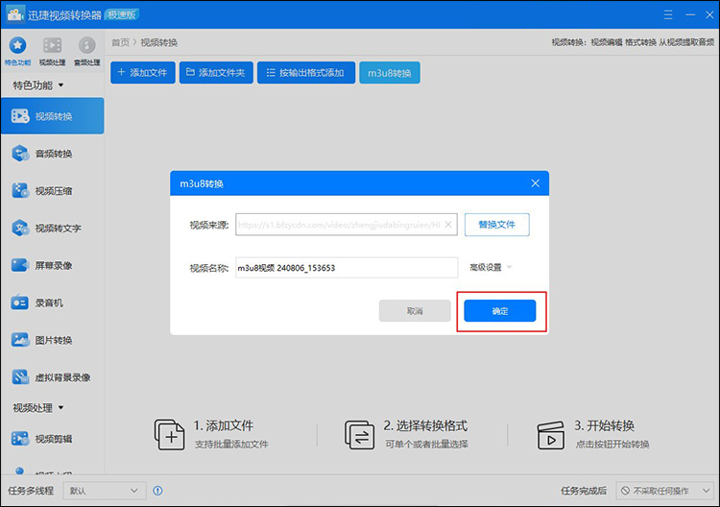Collapse the 视频处理 section header
Image resolution: width=720 pixels, height=507 pixels.
point(38,408)
